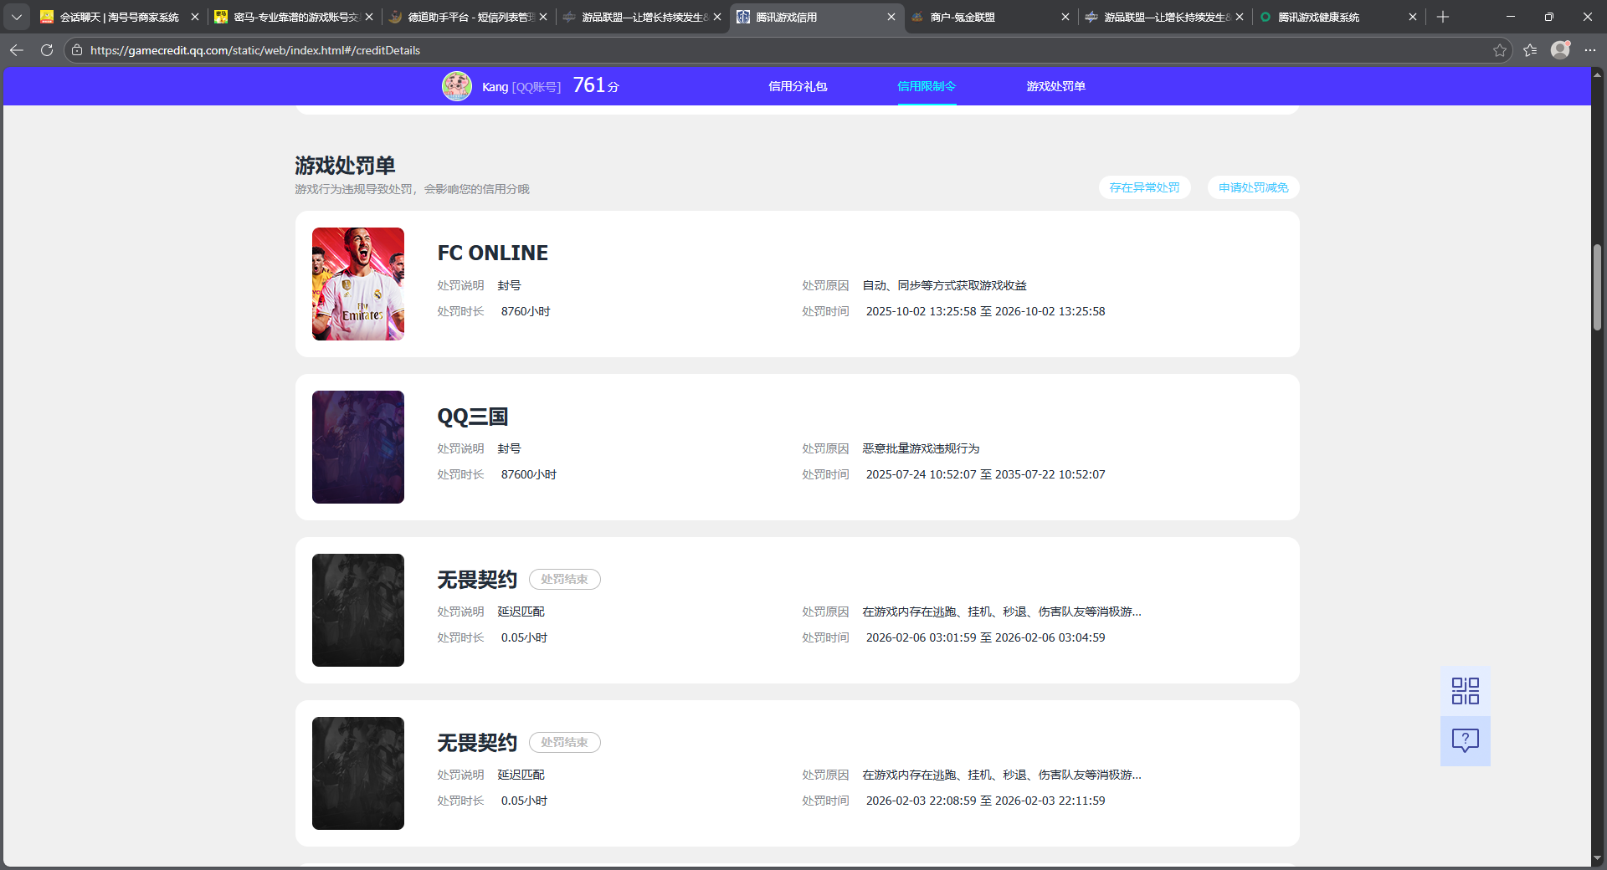Open the help feedback icon below QR code
The image size is (1607, 870).
coord(1464,740)
